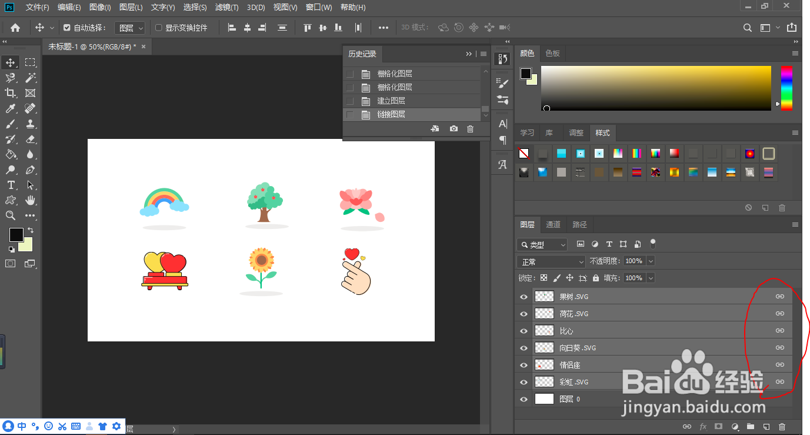Expand the 填充 fill dropdown arrow

650,278
